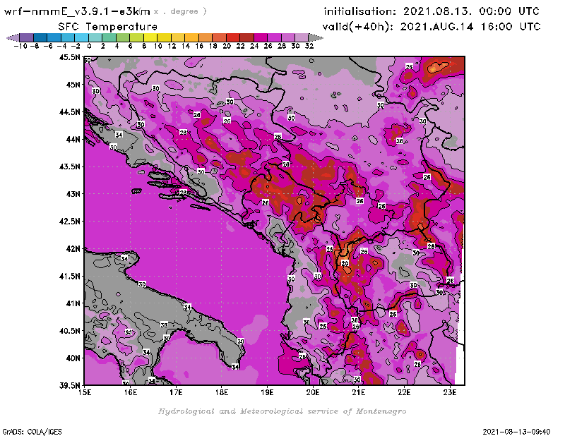Click the 10 to 12 legend color swatch
This screenshot has width=565, height=436.
point(164,38)
